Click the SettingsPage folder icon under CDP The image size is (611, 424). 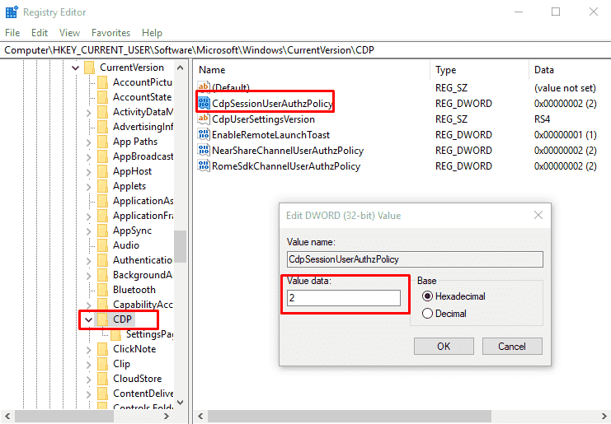(x=116, y=334)
